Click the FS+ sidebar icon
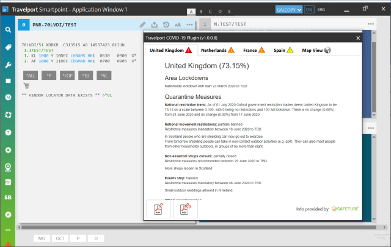Screen dimensions: 391x247 coord(8,182)
